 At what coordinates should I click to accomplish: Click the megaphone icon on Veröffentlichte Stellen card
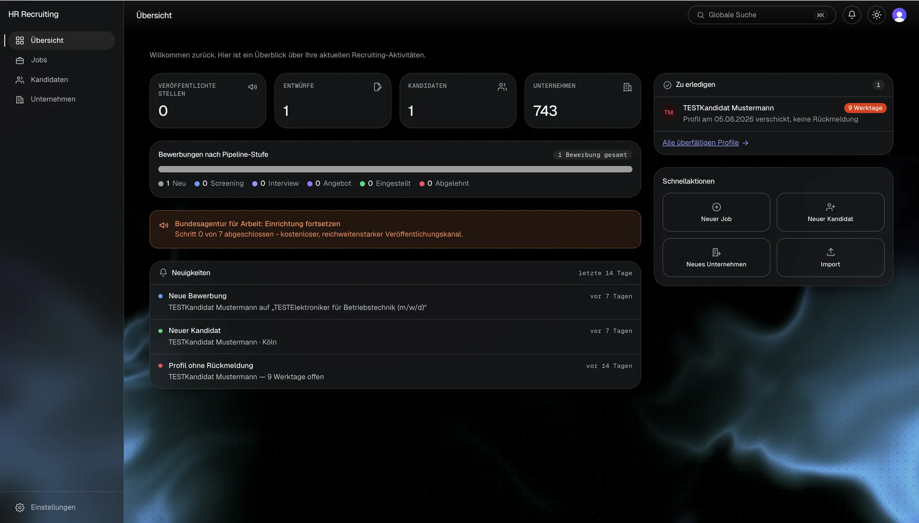point(252,87)
